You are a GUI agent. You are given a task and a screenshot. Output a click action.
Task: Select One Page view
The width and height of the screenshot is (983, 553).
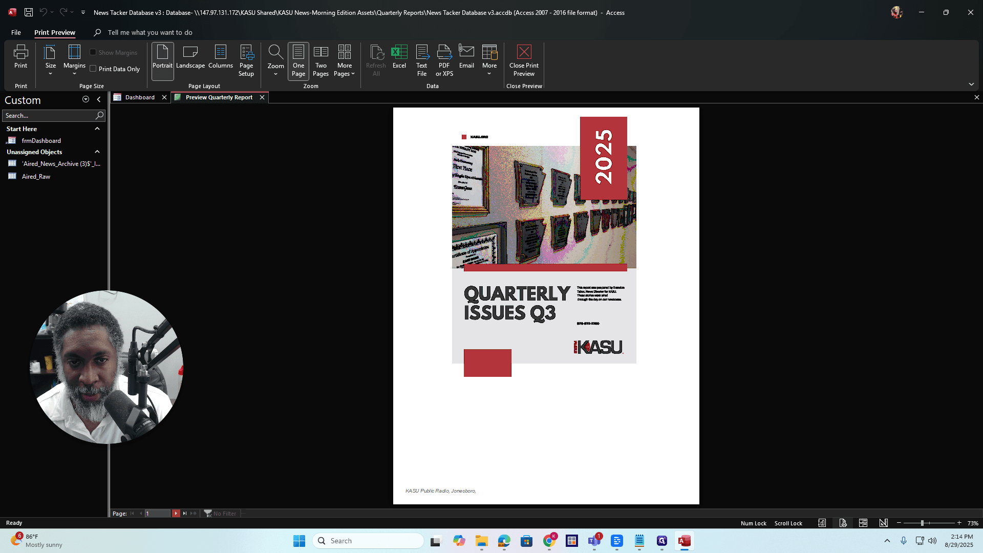click(298, 61)
